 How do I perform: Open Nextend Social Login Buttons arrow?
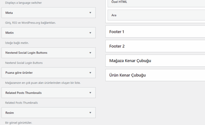coord(90,53)
